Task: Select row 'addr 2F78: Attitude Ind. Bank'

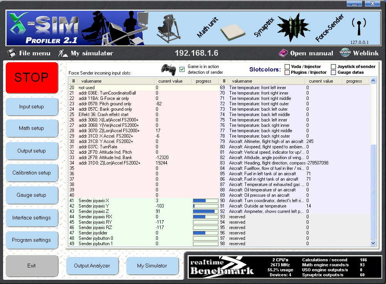Action: pos(144,158)
